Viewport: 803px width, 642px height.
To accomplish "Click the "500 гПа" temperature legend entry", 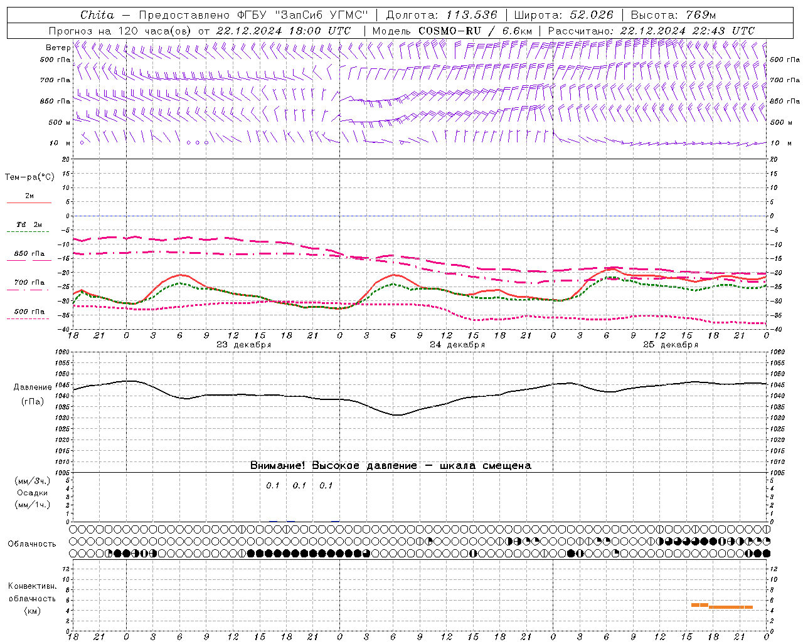I will [29, 311].
